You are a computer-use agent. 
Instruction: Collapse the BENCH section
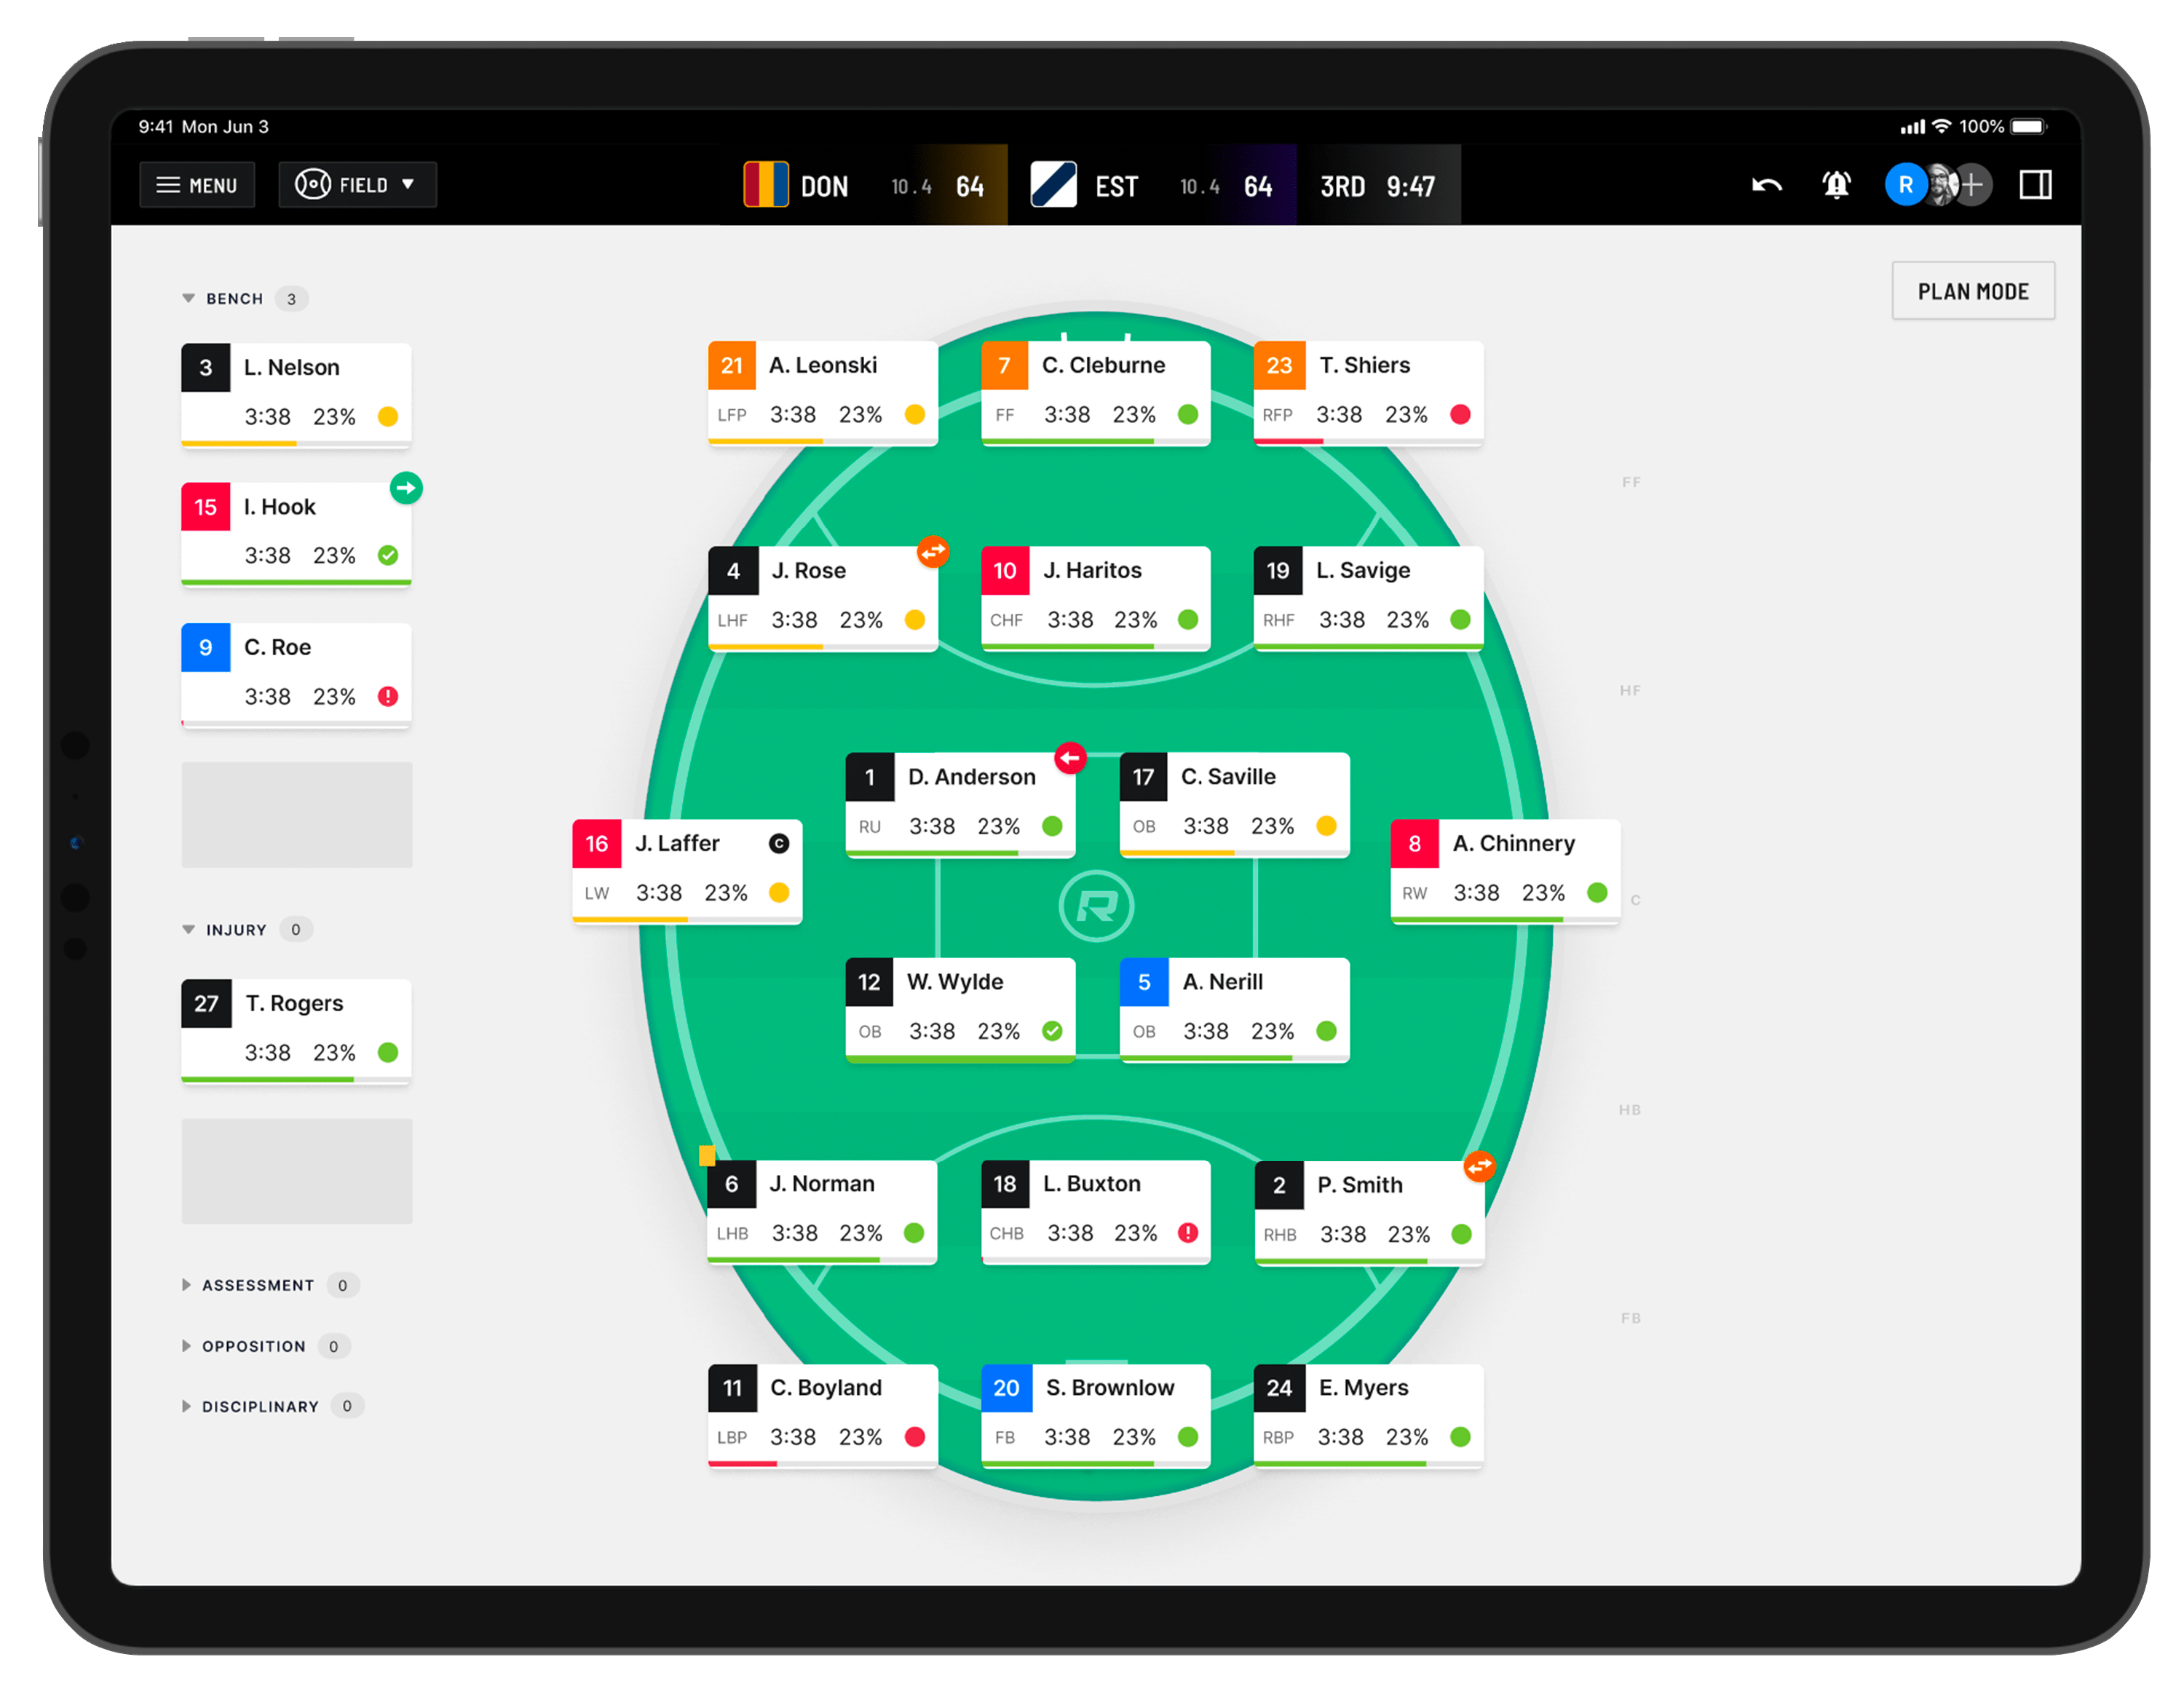(188, 298)
